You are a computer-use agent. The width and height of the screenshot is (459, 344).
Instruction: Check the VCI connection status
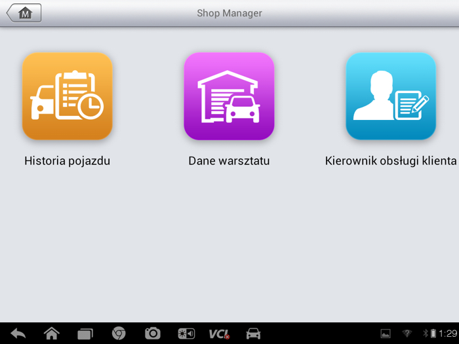[220, 334]
